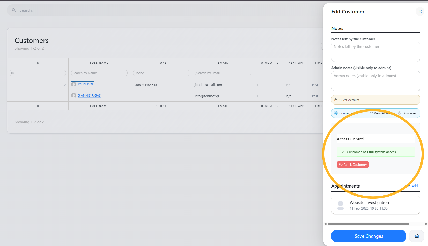Click Giannis Rigas avatar icon

point(74,95)
